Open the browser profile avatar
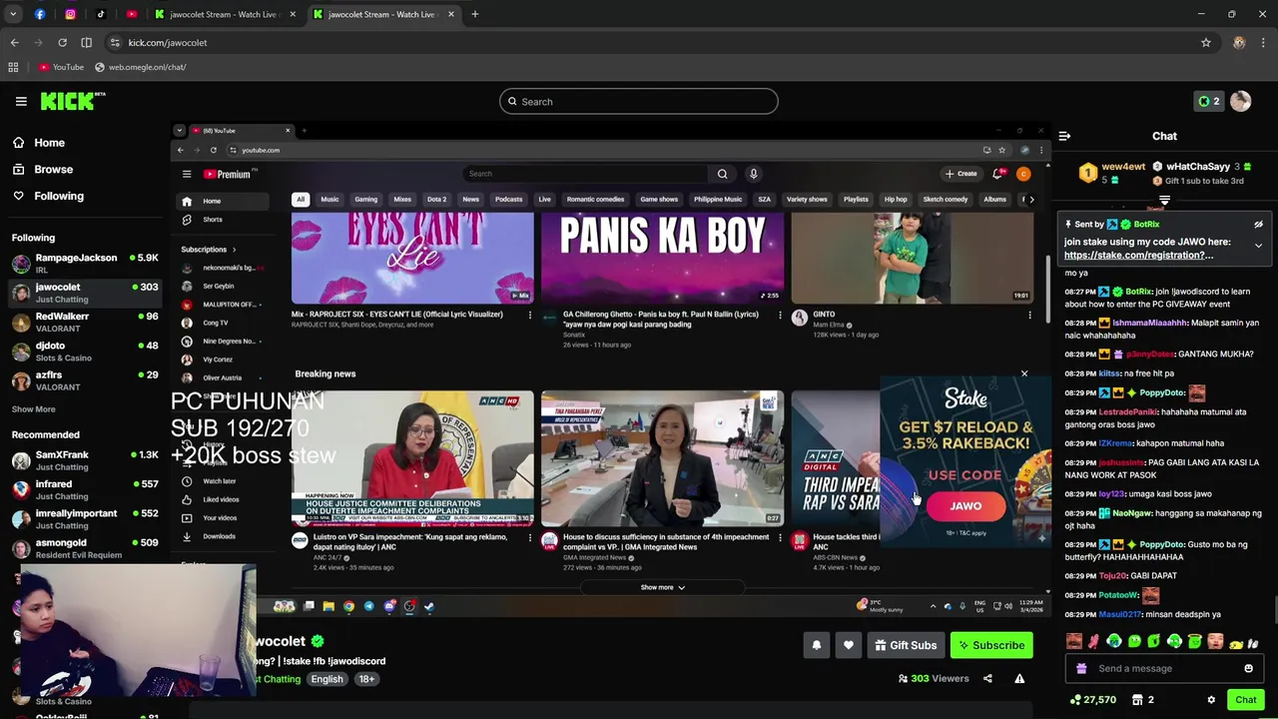 (x=1239, y=42)
